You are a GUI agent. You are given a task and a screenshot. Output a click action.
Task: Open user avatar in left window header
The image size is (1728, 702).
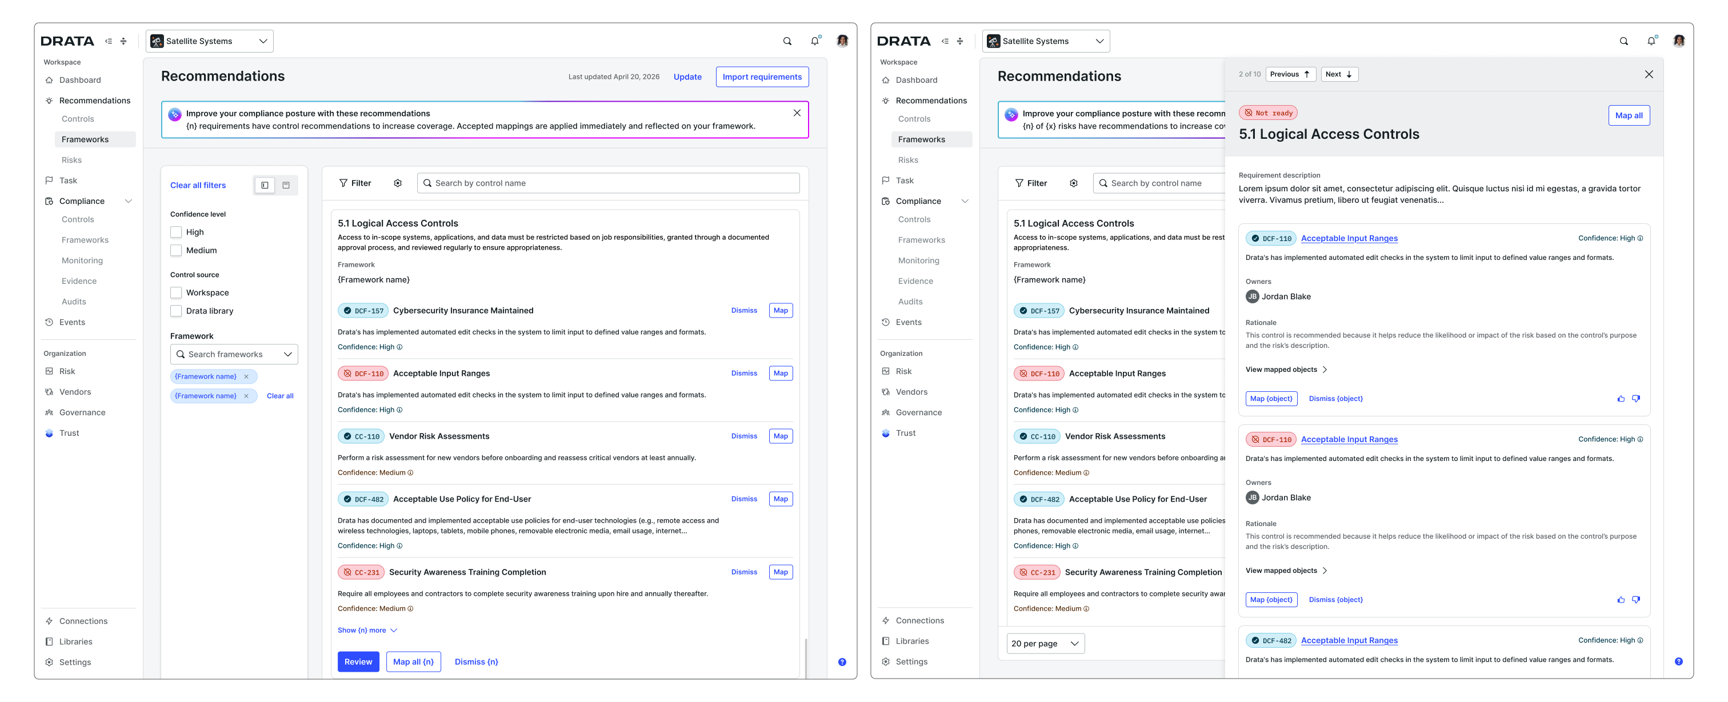(x=842, y=41)
